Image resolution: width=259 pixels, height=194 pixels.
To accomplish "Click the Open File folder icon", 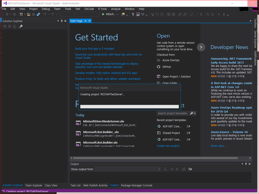I will point(29,14).
